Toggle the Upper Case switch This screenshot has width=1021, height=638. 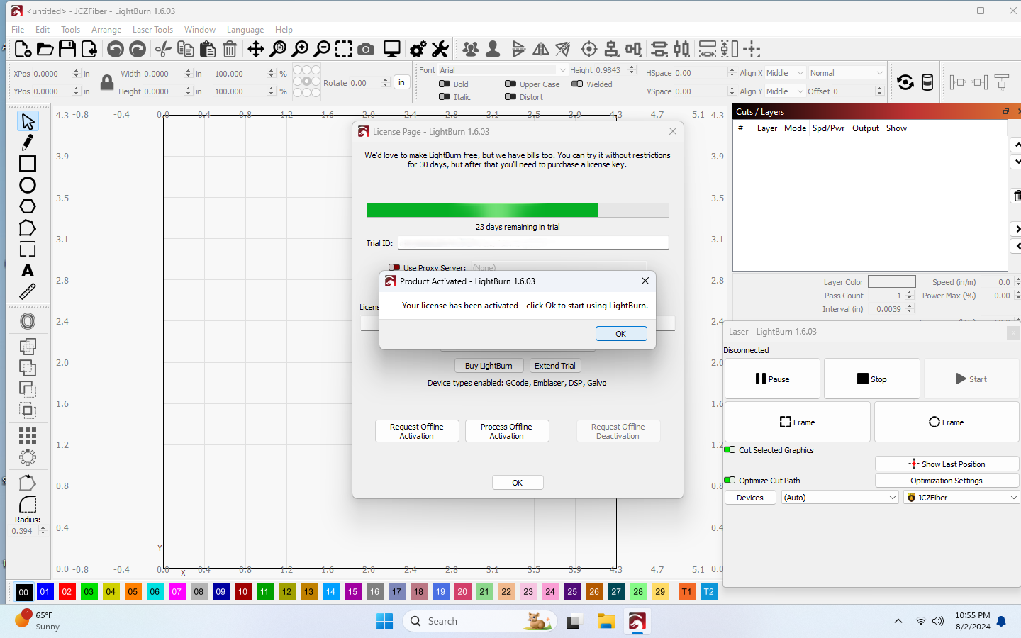[x=510, y=84]
